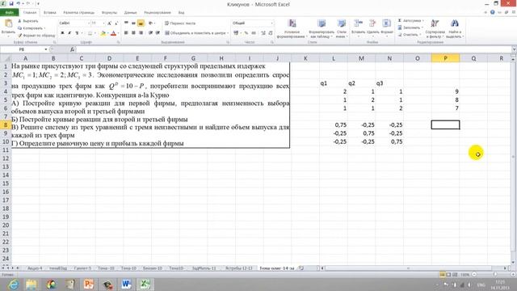Open Word from the taskbar
Image resolution: width=517 pixels, height=291 pixels.
[x=126, y=284]
